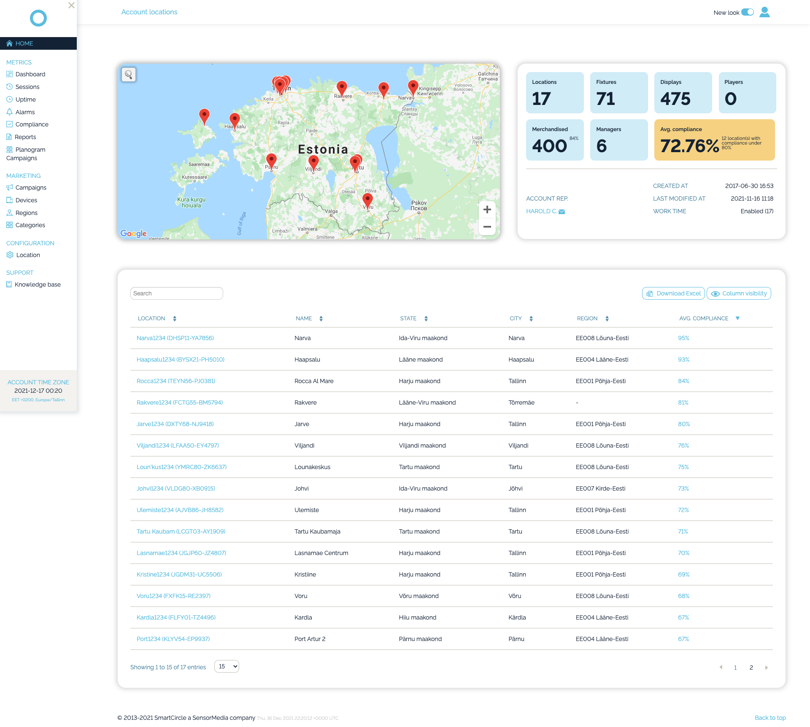Sort by the STATE column arrows
This screenshot has width=810, height=727.
coord(426,319)
